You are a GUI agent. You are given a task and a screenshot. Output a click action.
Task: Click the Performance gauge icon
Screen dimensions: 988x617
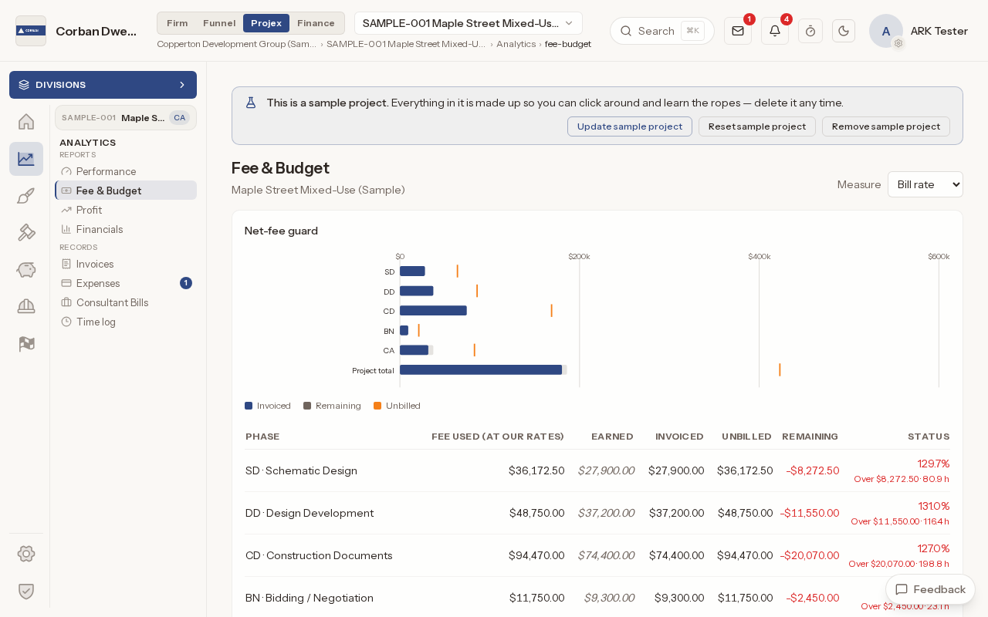pos(66,171)
